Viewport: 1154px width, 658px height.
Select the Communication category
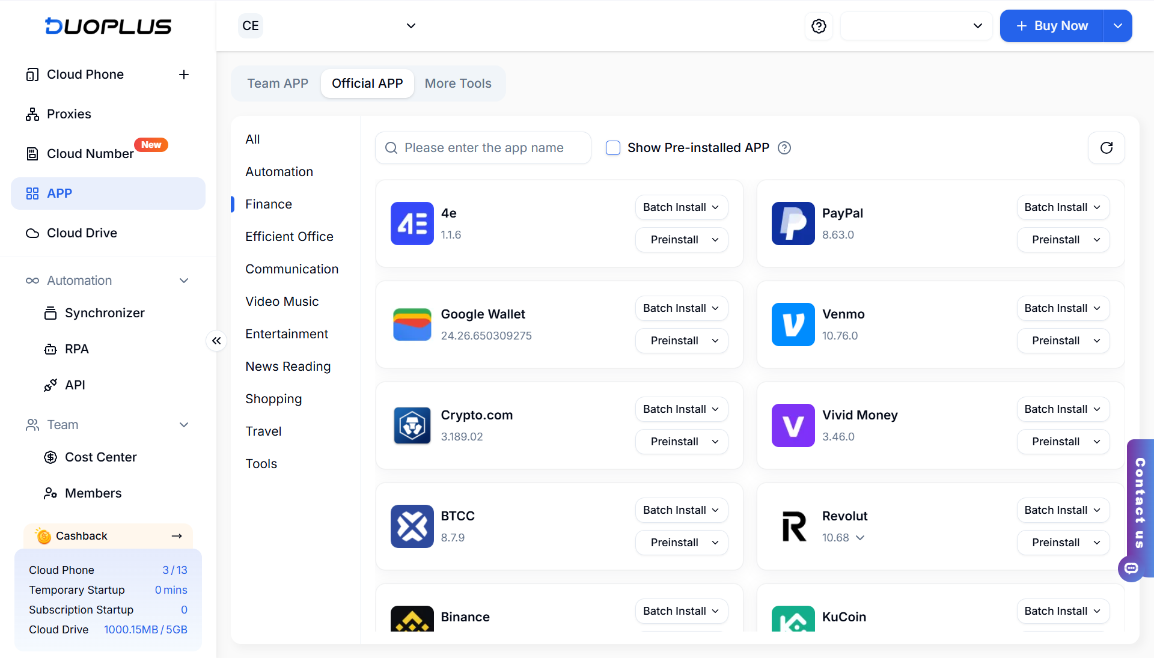(x=292, y=269)
